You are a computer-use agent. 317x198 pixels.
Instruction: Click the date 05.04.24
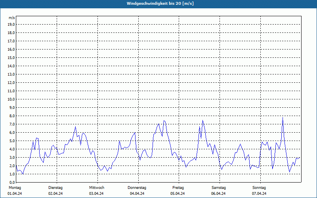click(x=178, y=194)
